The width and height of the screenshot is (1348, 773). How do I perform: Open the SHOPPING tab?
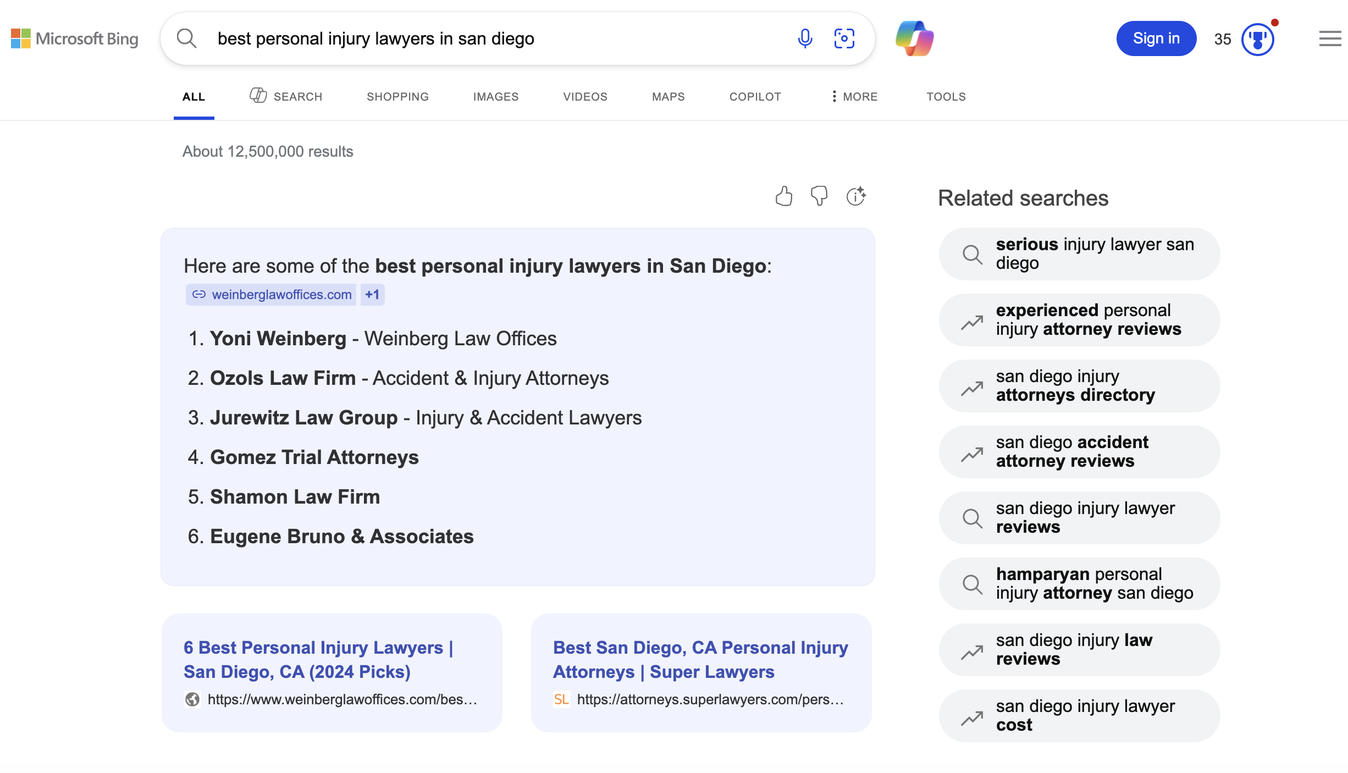click(x=397, y=97)
